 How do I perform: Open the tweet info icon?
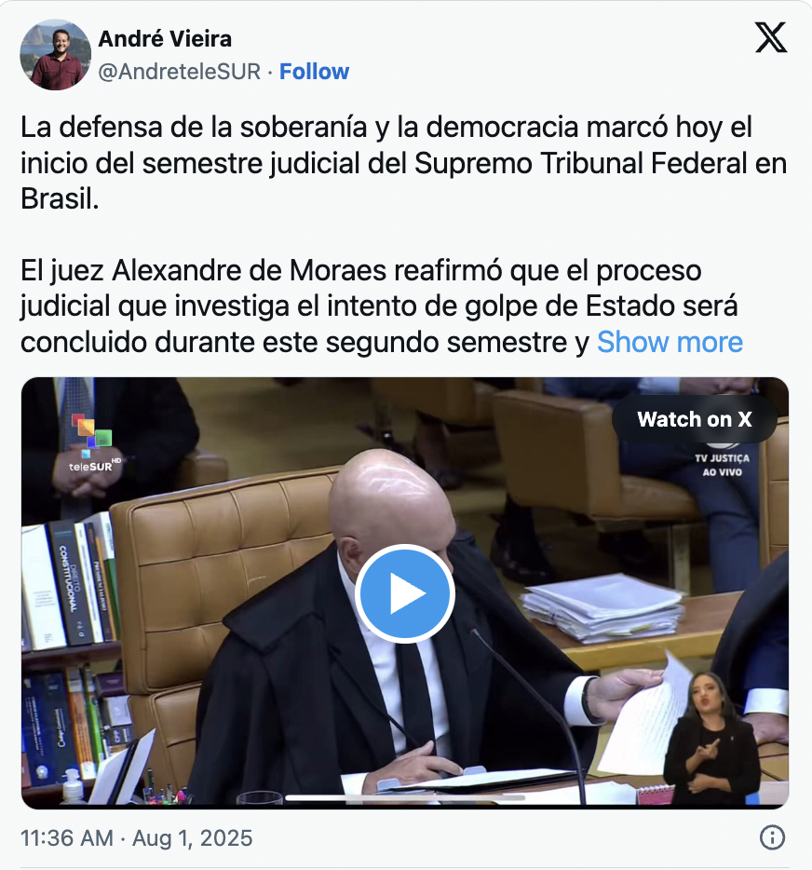click(772, 837)
